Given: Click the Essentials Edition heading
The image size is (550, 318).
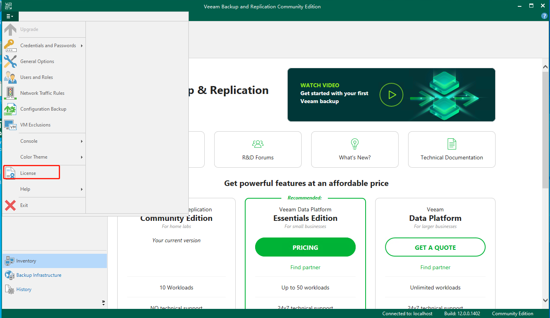Looking at the screenshot, I should tap(305, 218).
